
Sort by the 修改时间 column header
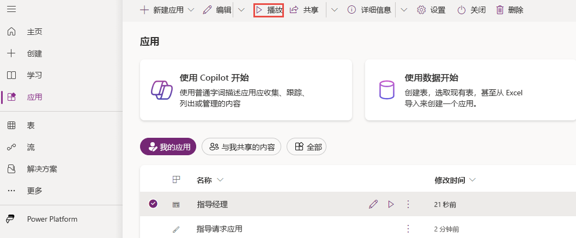pyautogui.click(x=455, y=180)
